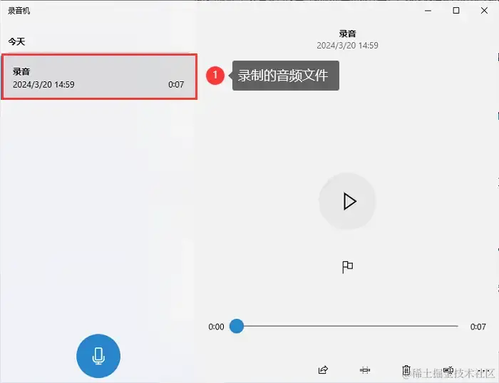Play the selected 录音 recording
This screenshot has height=383, width=499.
coord(348,201)
